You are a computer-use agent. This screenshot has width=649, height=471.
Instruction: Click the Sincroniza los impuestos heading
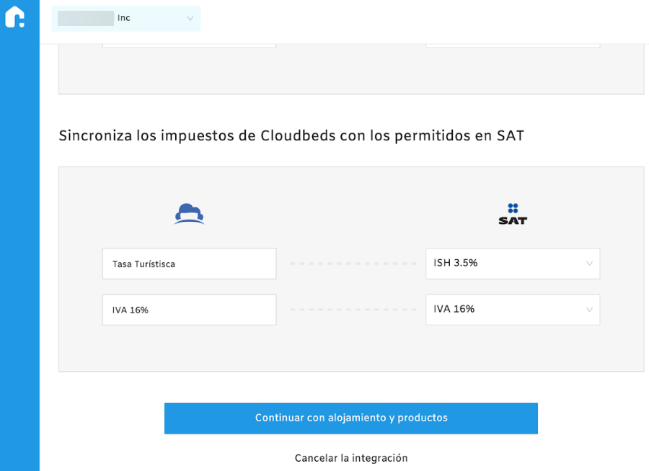point(291,135)
